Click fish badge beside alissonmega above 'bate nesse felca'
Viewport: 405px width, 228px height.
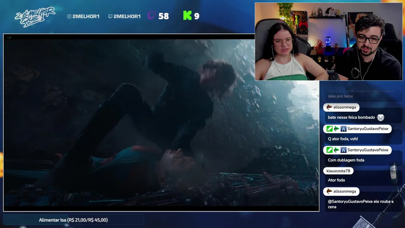pos(329,107)
